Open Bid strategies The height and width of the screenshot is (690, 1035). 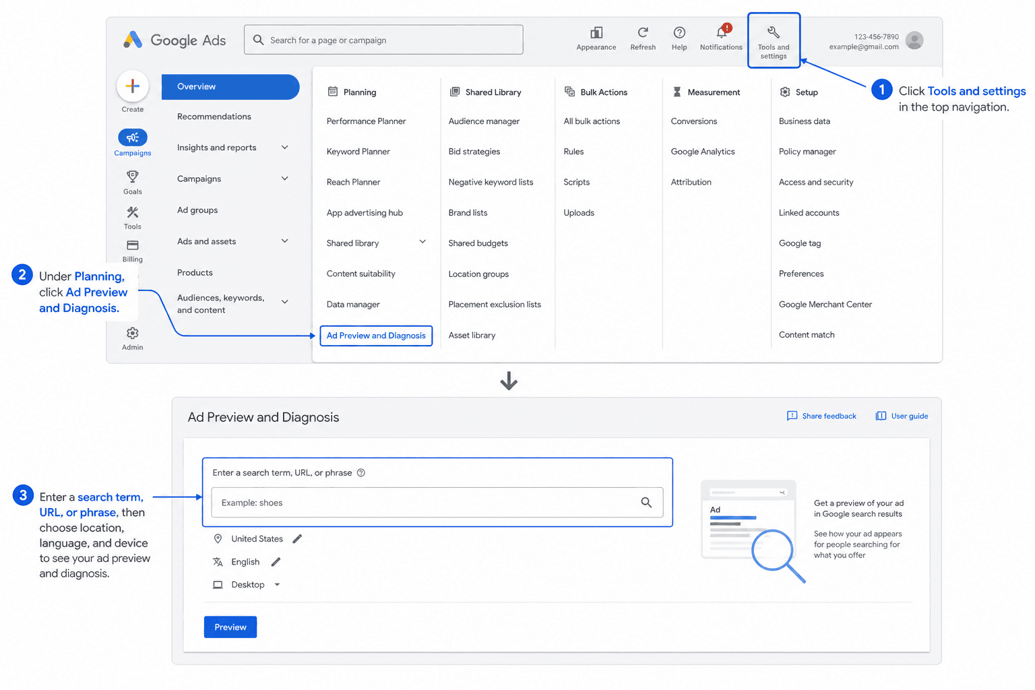point(474,152)
